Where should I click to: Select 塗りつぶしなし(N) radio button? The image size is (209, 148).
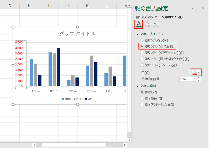[142, 40]
